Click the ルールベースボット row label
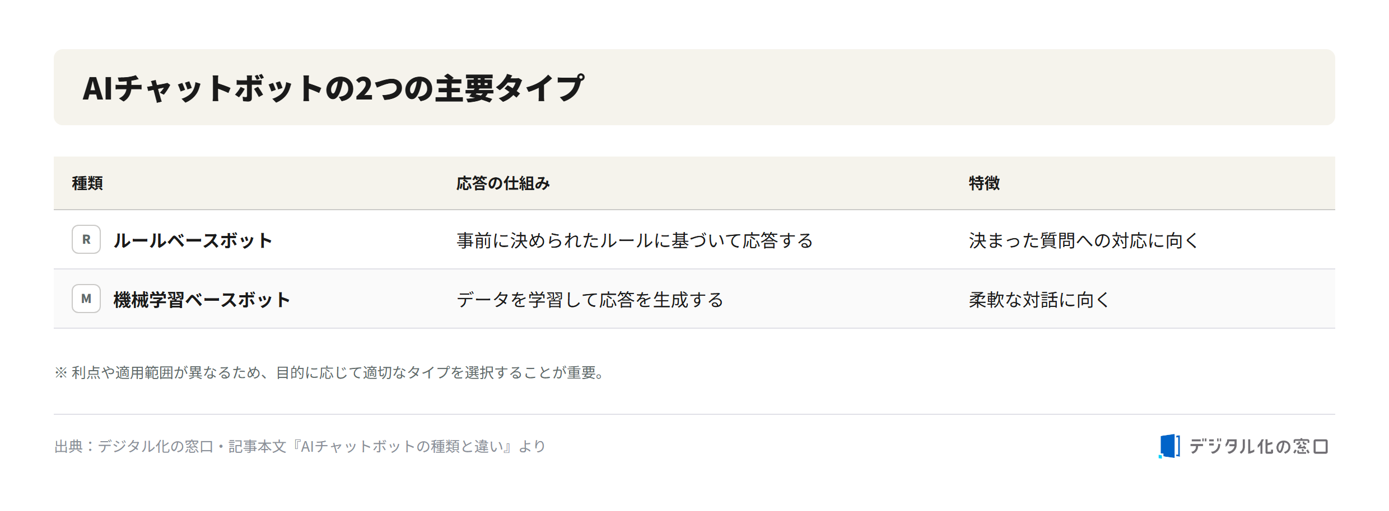Image resolution: width=1389 pixels, height=511 pixels. (193, 240)
